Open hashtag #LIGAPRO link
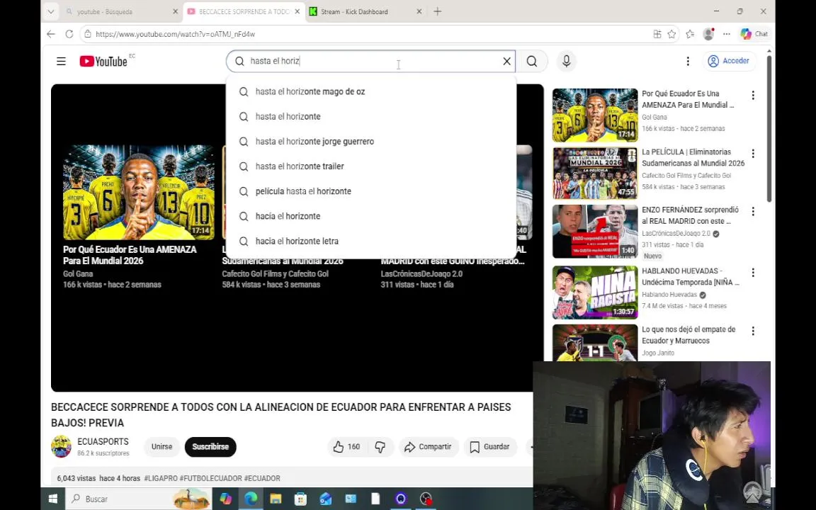The image size is (816, 510). coord(161,478)
